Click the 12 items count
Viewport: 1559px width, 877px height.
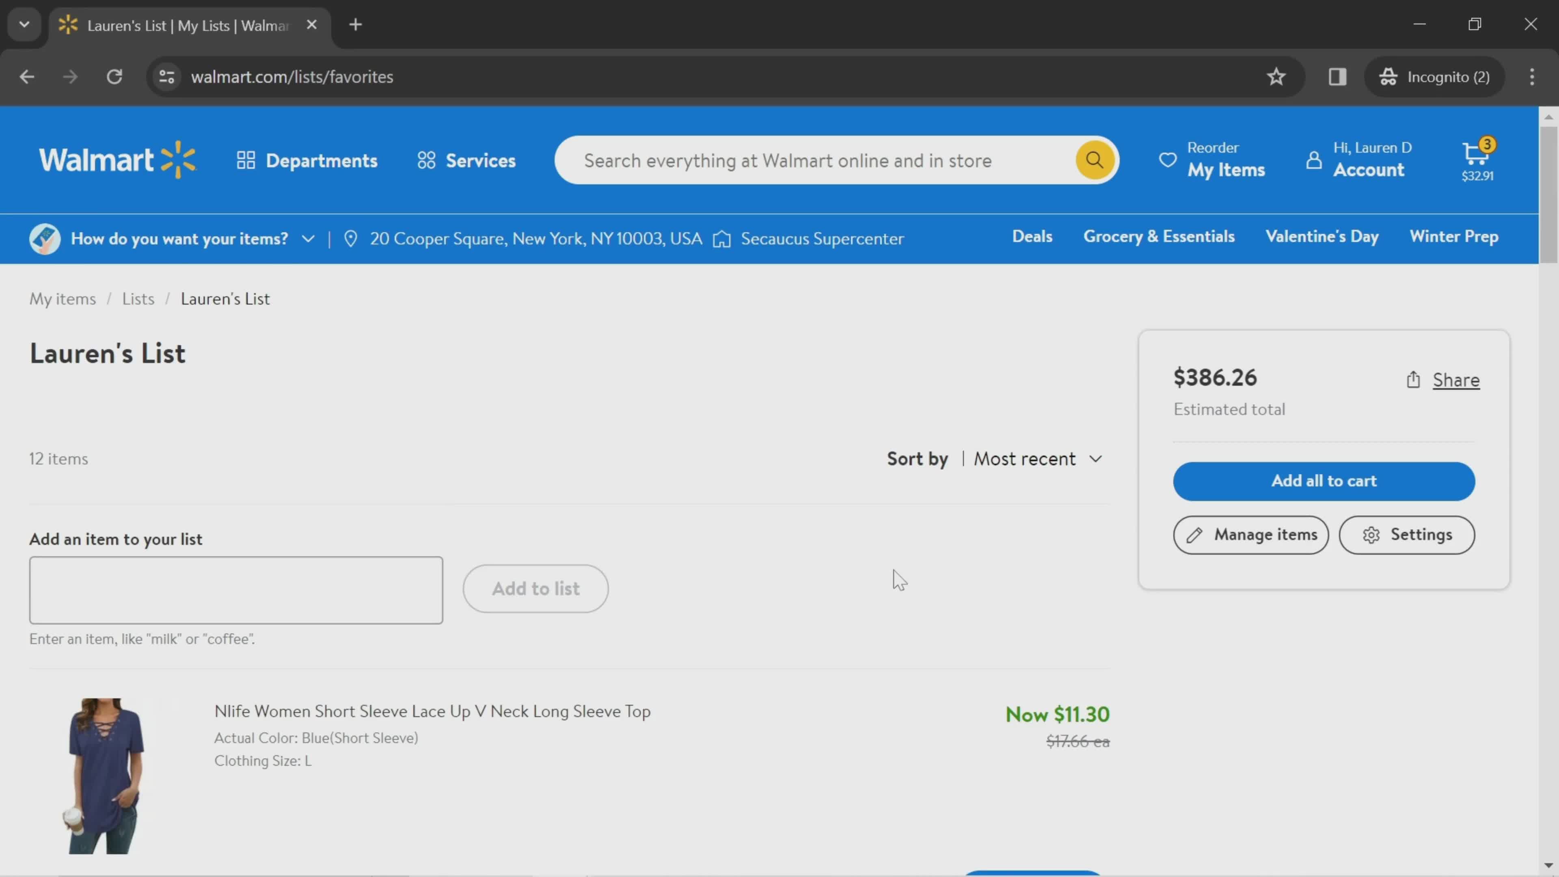(59, 459)
